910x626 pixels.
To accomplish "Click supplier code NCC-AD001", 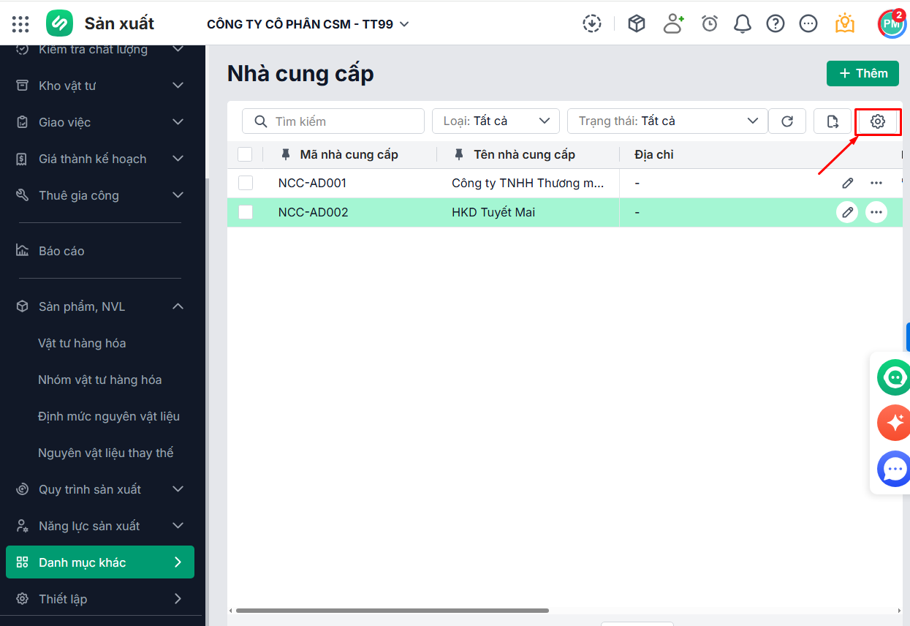I will coord(312,183).
